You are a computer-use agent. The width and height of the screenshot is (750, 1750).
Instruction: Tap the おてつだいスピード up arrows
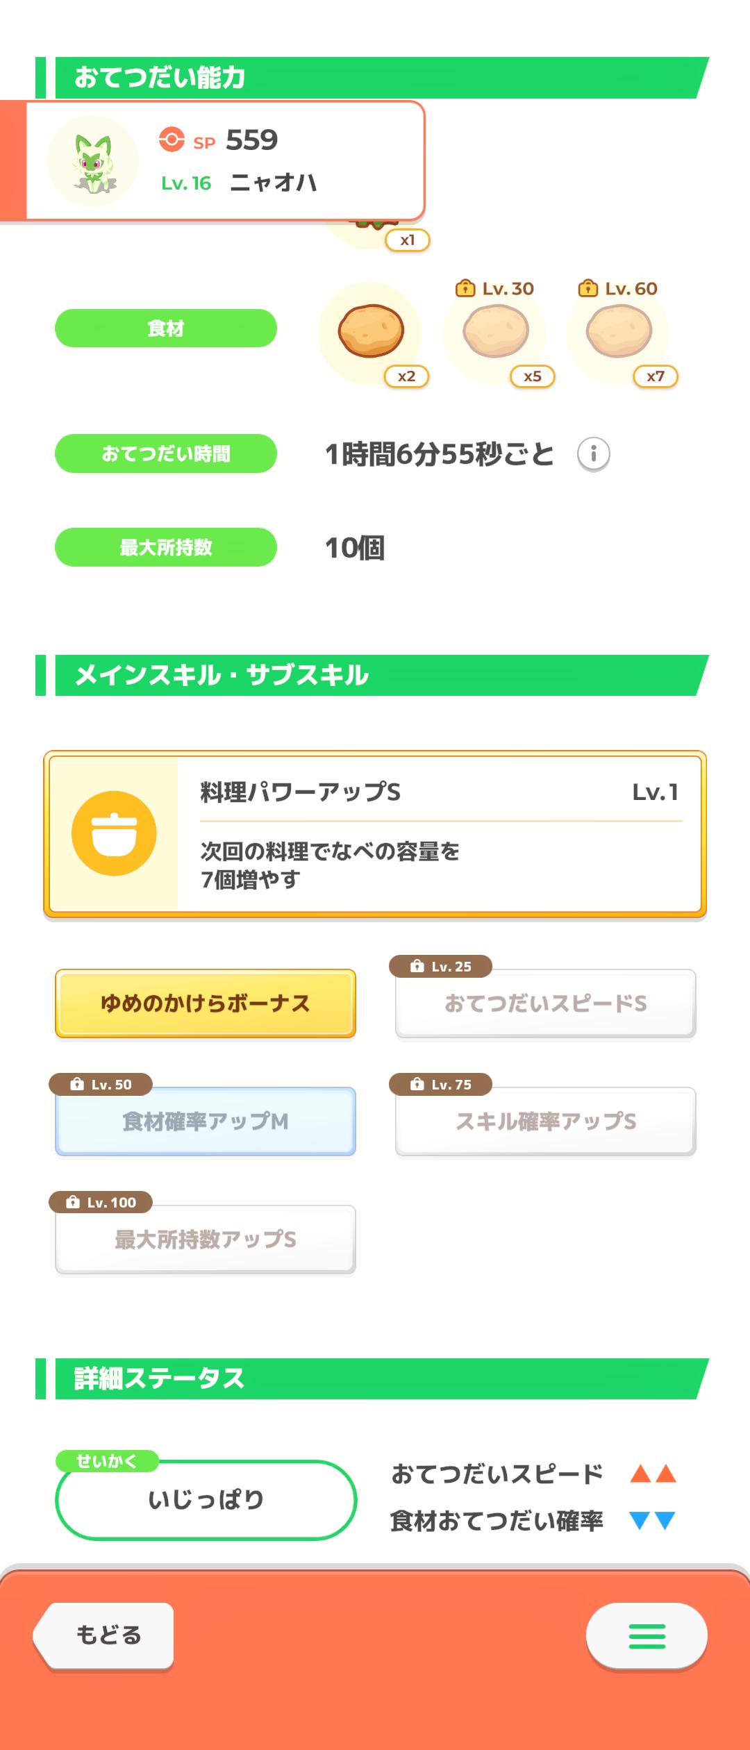click(x=653, y=1474)
